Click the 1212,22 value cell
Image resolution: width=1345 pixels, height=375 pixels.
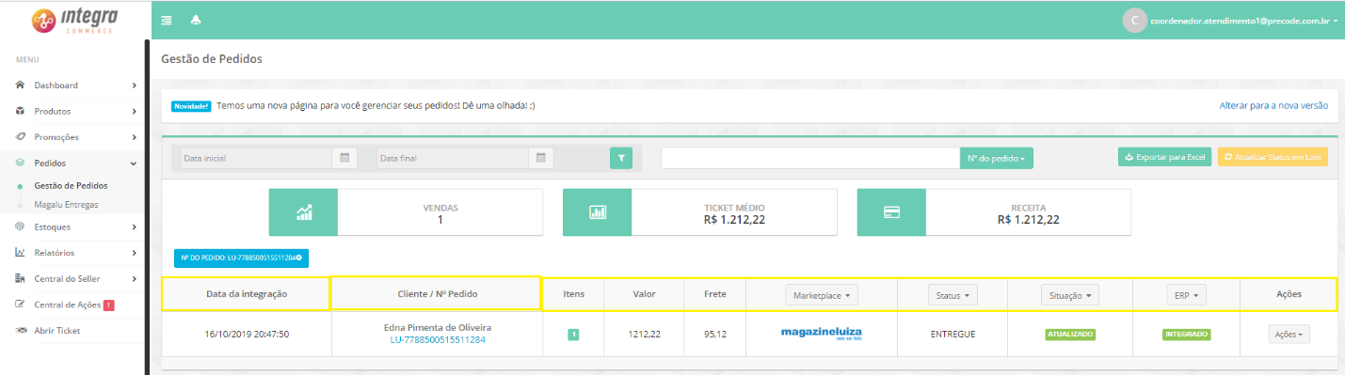(x=644, y=334)
